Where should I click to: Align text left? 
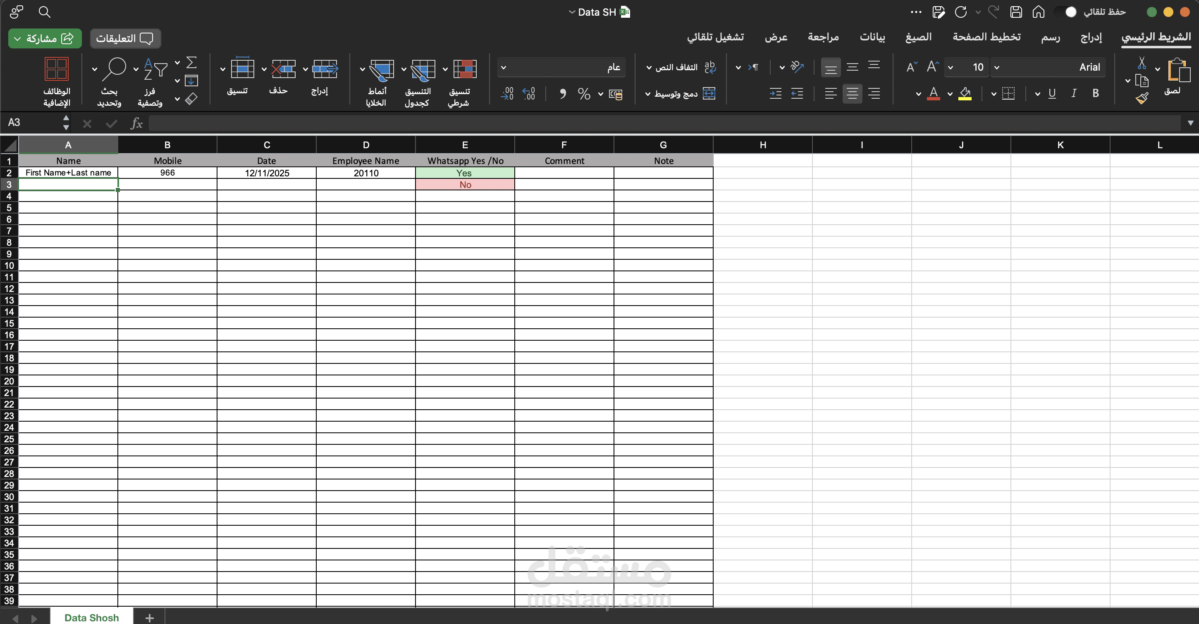tap(831, 93)
